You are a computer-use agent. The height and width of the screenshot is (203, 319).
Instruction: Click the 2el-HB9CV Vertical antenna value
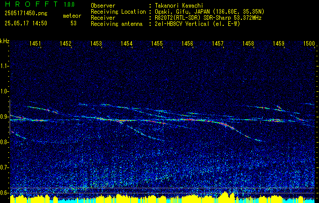pos(197,24)
